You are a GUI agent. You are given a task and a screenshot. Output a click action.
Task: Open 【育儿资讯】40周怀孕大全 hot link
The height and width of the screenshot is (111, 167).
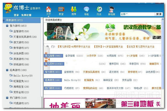click(74, 47)
